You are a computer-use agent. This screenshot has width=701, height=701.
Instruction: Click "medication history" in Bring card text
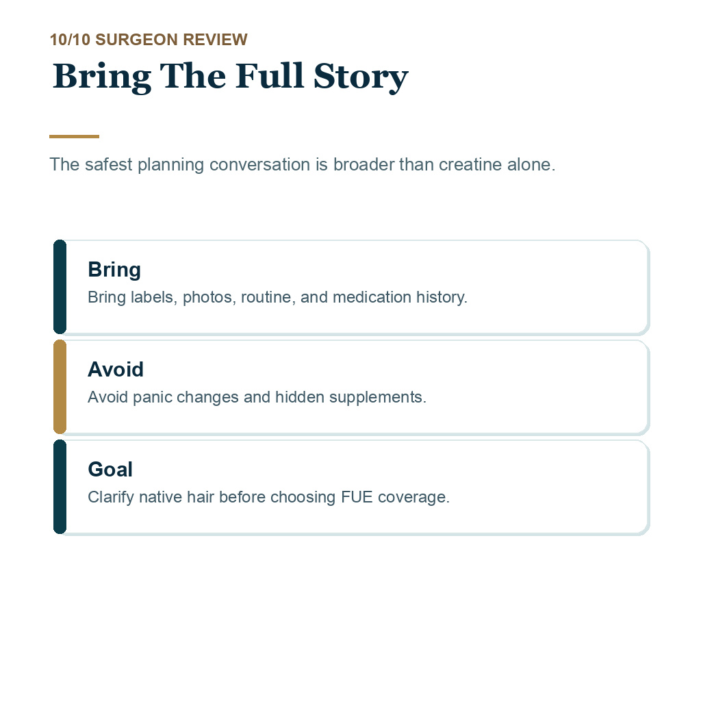click(400, 297)
